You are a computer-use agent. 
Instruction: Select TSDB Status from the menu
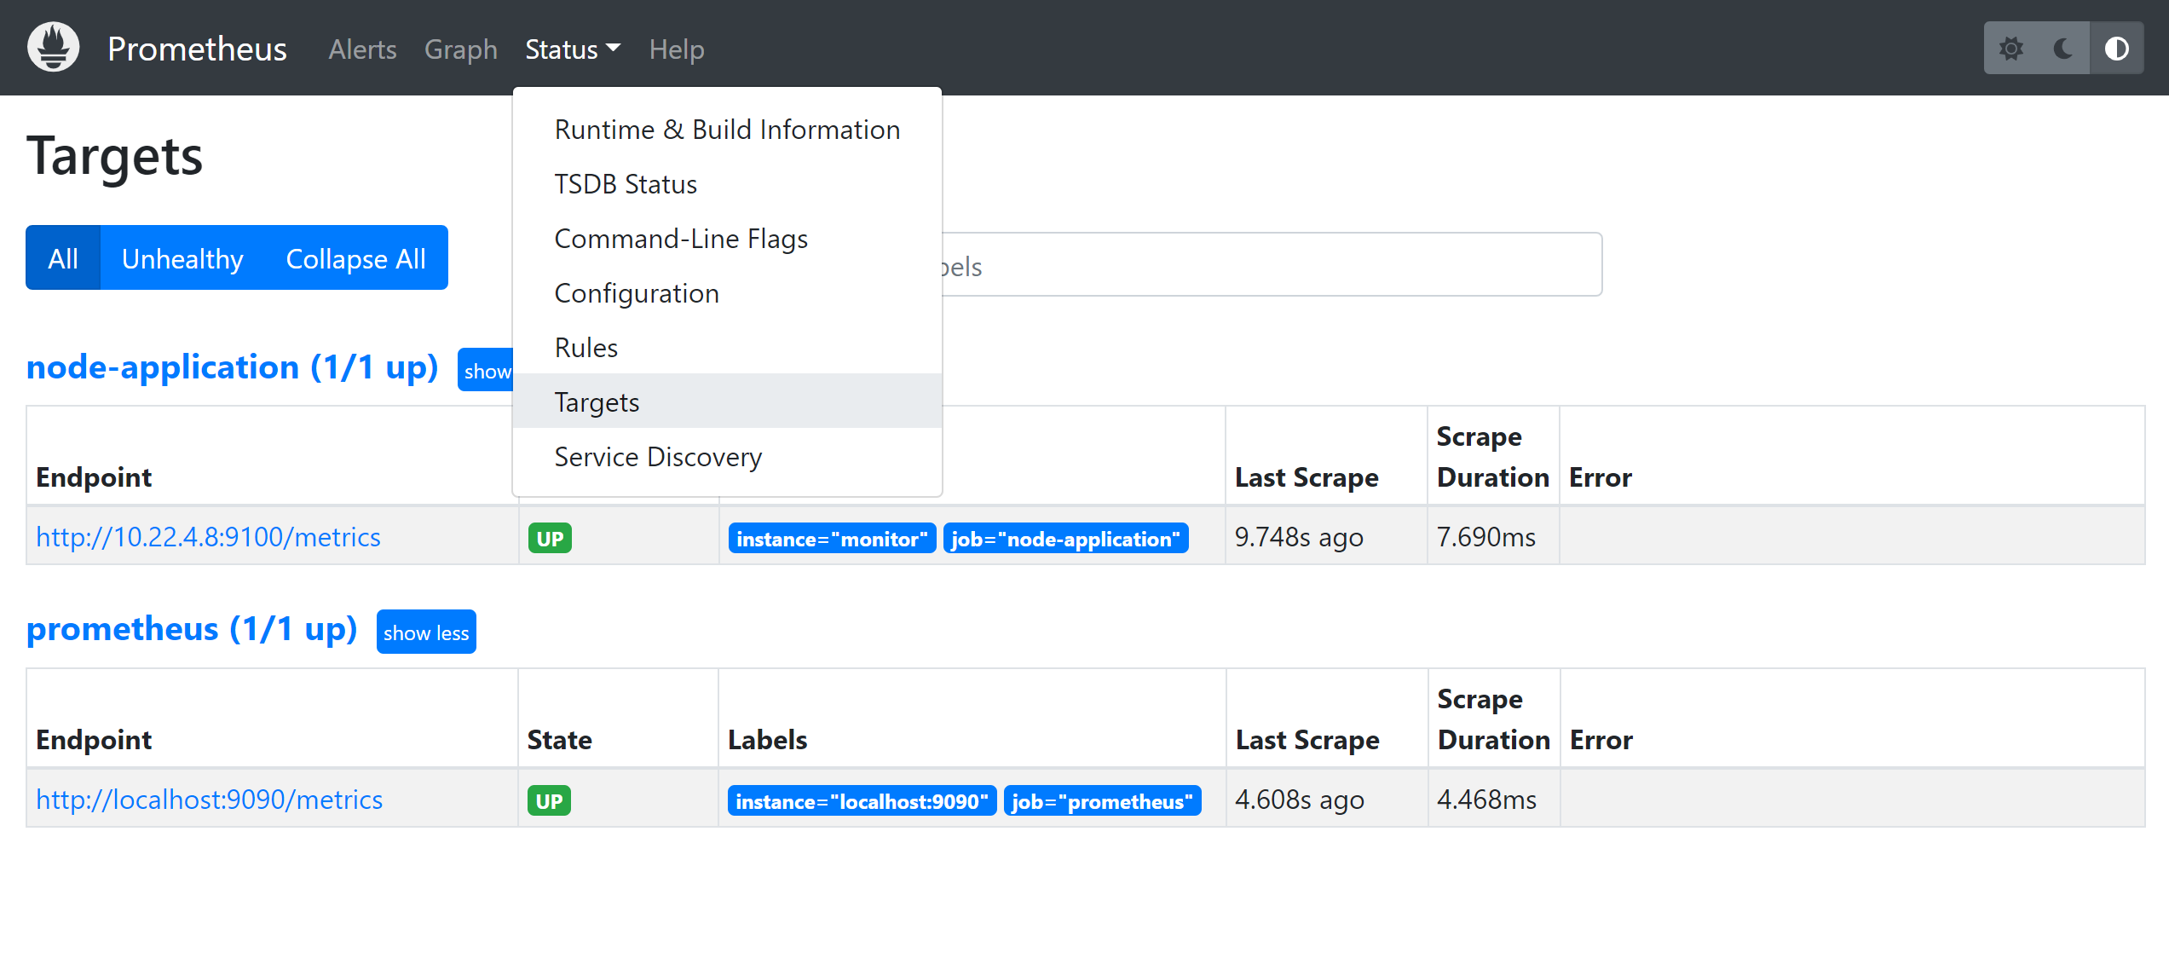(x=727, y=184)
